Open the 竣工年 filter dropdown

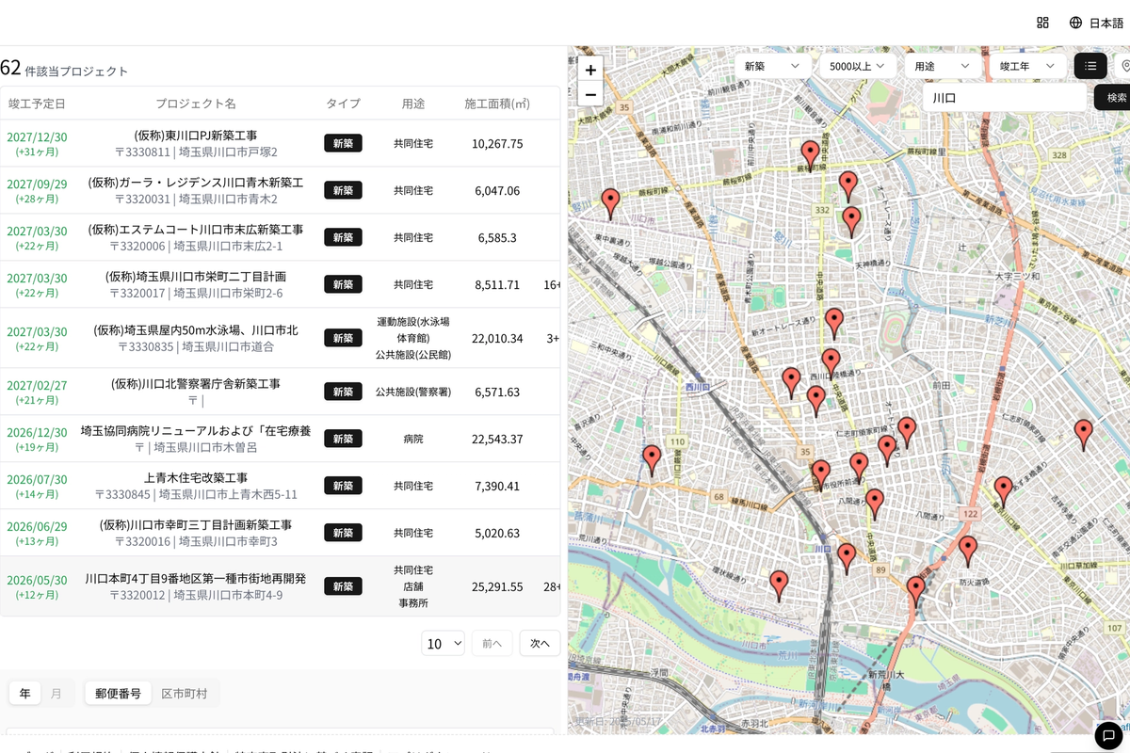1025,66
